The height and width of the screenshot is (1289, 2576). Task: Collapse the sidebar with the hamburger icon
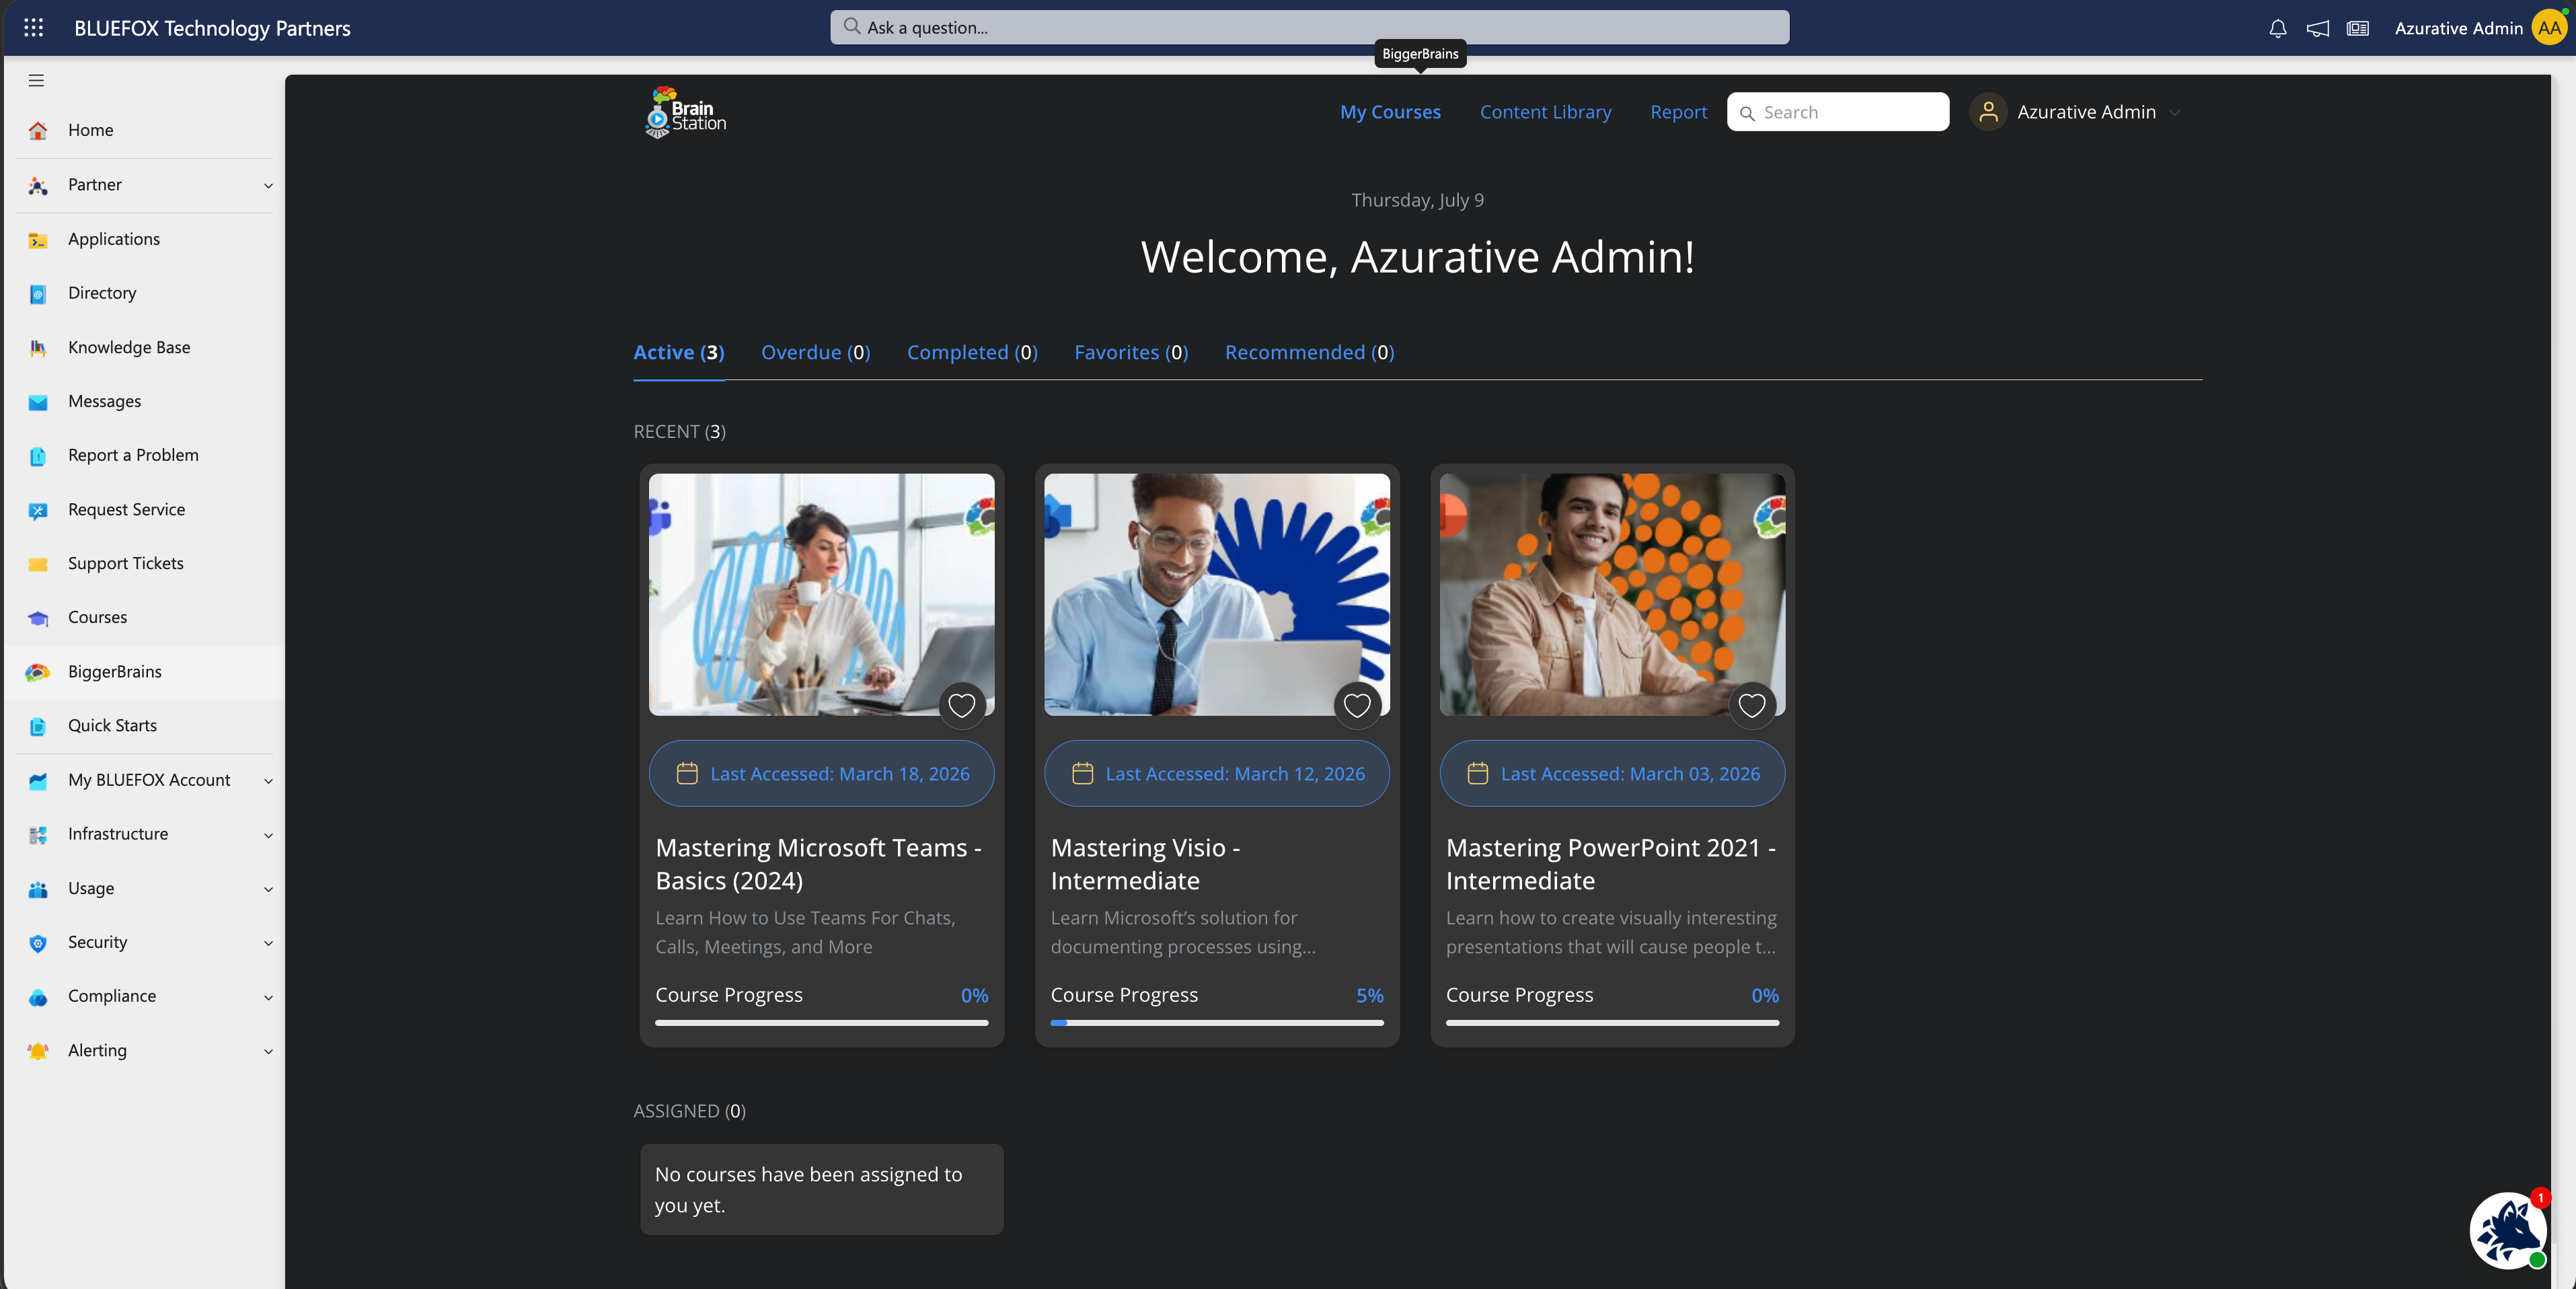[36, 80]
